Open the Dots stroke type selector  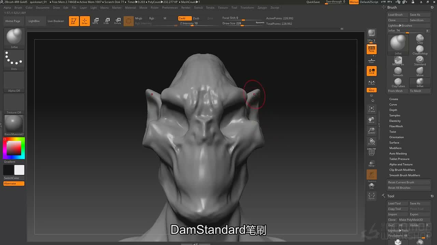click(14, 60)
